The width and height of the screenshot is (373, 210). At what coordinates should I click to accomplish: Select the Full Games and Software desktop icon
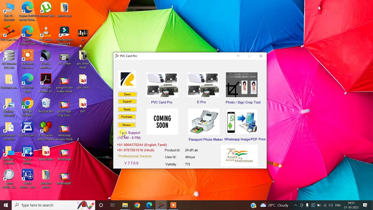(46, 132)
